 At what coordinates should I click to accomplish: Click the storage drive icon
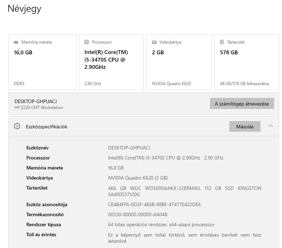pyautogui.click(x=222, y=42)
